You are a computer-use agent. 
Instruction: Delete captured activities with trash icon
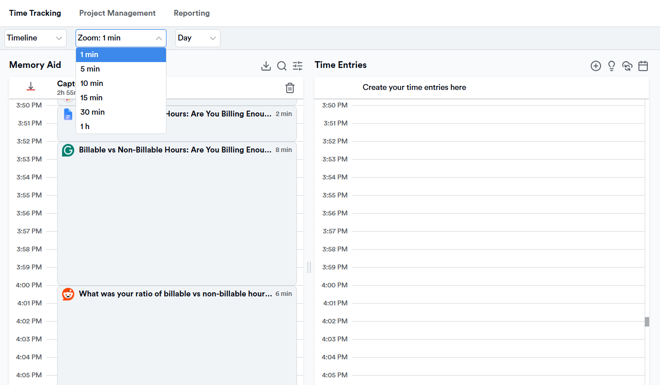[x=290, y=88]
